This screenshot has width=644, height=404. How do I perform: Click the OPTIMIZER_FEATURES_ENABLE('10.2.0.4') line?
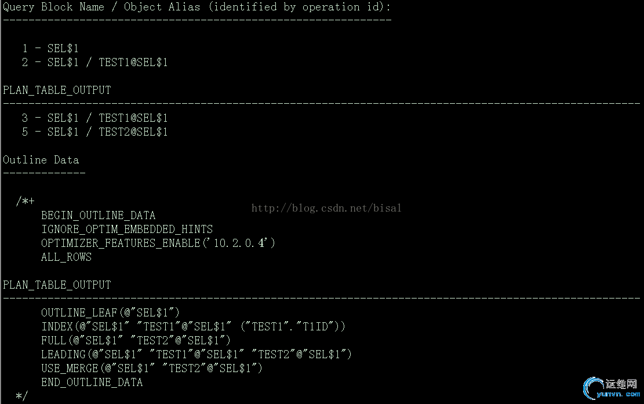click(x=158, y=243)
